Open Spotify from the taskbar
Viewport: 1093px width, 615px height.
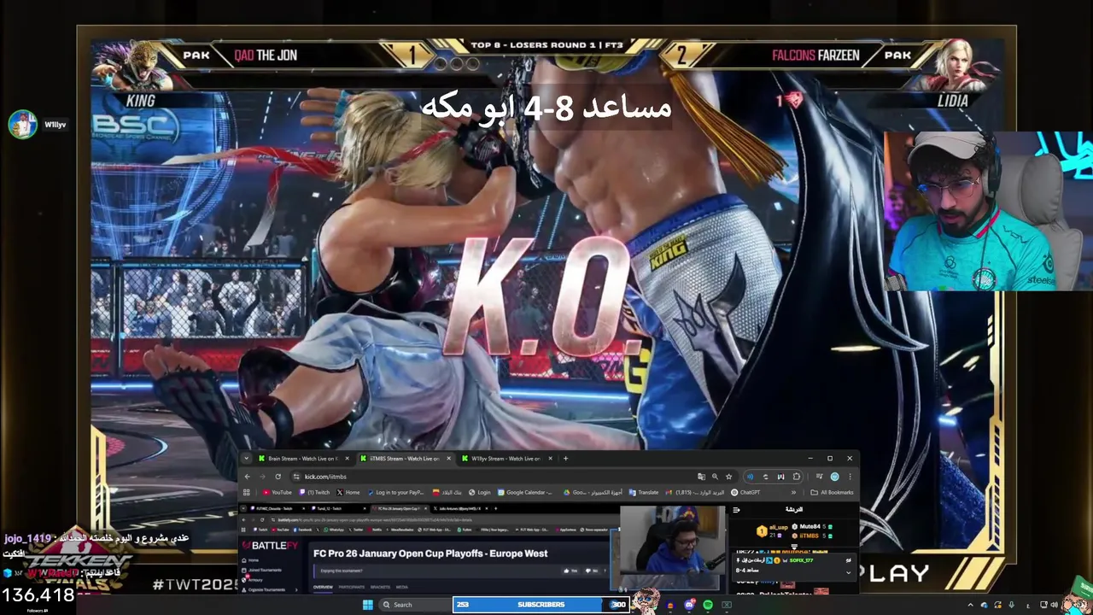[708, 605]
